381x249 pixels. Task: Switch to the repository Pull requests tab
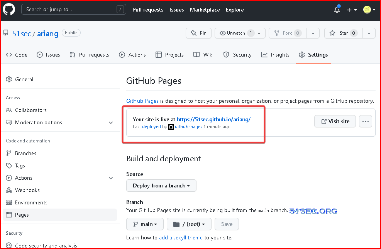click(90, 55)
